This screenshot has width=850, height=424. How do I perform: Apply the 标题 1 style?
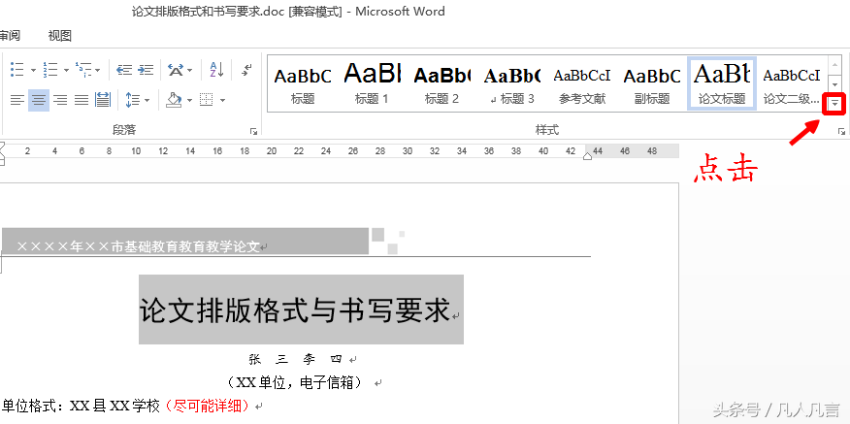(x=372, y=84)
